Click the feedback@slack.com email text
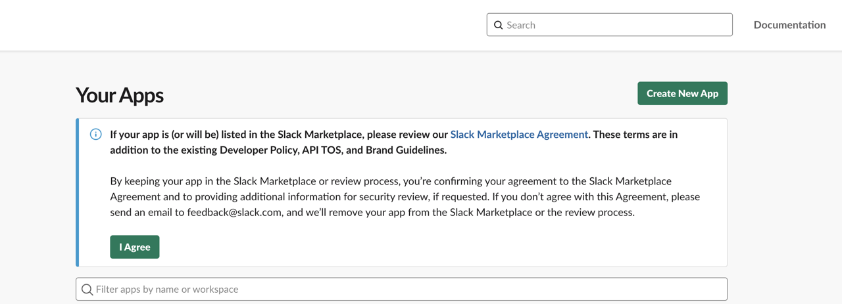The height and width of the screenshot is (304, 842). coord(235,212)
